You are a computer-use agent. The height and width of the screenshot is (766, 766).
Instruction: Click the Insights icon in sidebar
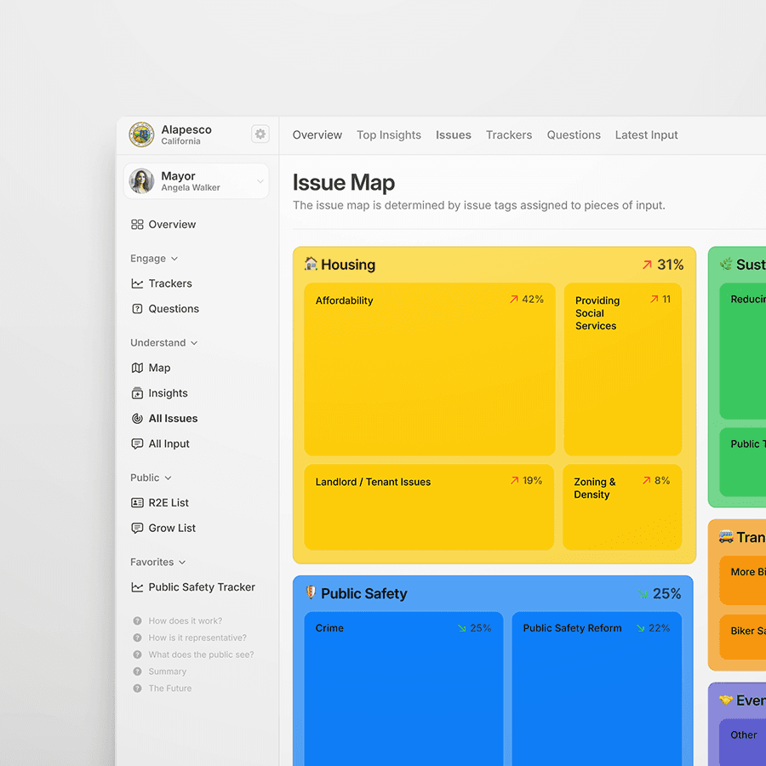click(137, 393)
